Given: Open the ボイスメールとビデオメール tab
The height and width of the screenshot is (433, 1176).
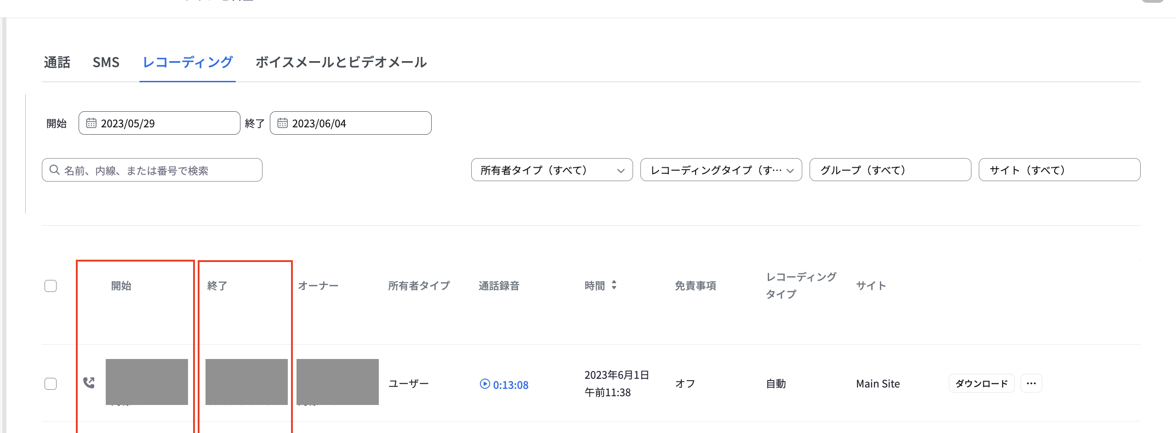Looking at the screenshot, I should tap(341, 62).
